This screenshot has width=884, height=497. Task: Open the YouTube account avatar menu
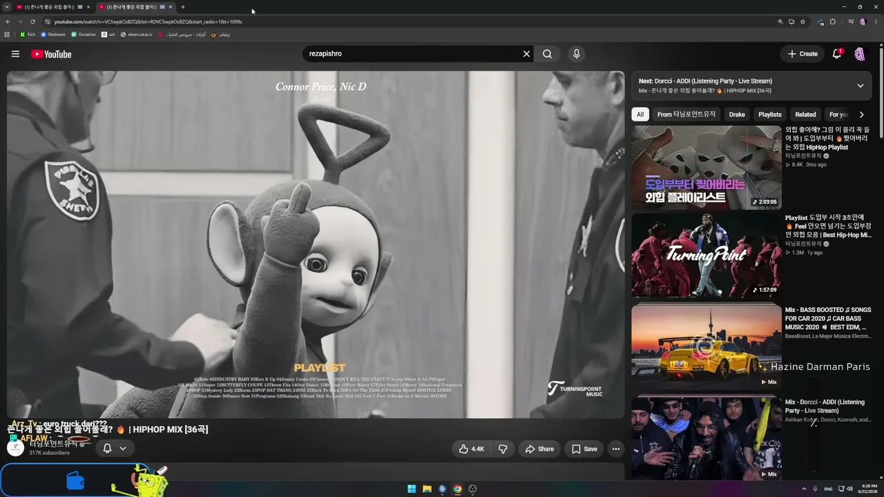[x=860, y=54]
